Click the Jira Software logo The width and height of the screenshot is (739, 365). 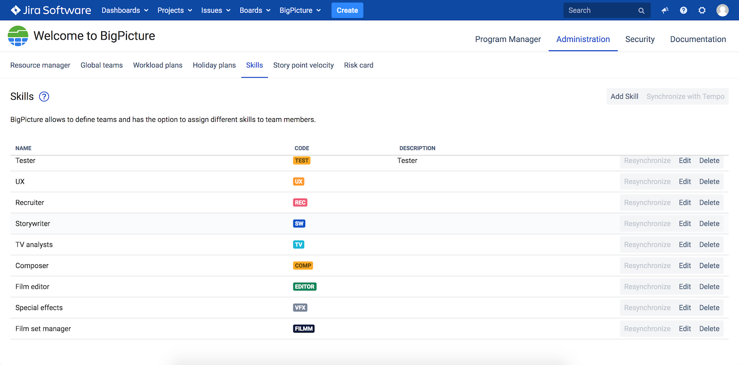(x=51, y=10)
